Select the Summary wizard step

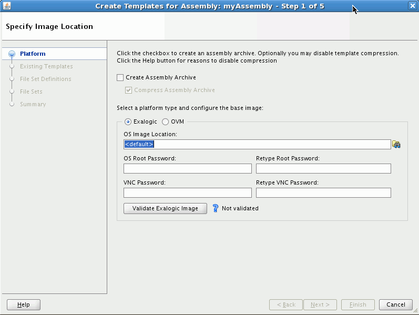[x=33, y=104]
